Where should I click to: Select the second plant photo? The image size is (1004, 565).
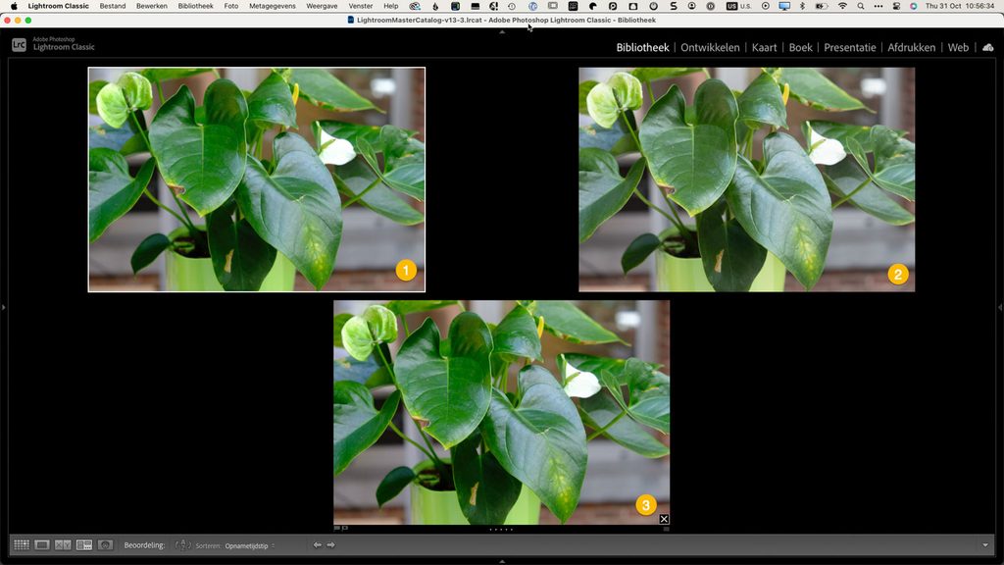click(746, 180)
